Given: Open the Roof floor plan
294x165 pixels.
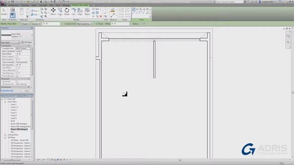Looking at the screenshot, I should coord(12,121).
